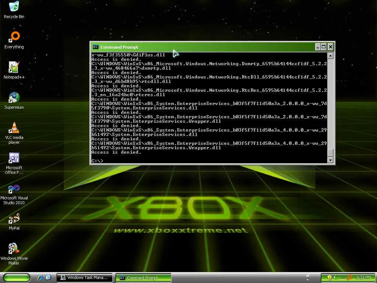Screen dimensions: 377x283
Task: Minimize the Command Prompt window
Action: point(318,47)
